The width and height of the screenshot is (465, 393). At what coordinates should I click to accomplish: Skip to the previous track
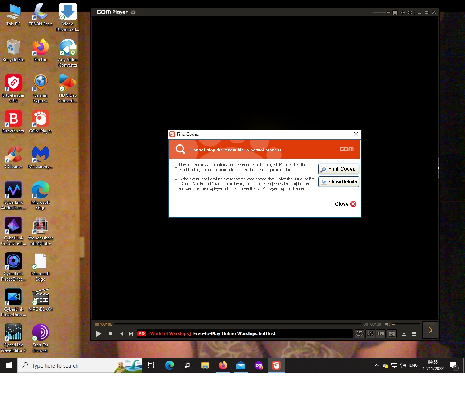121,334
